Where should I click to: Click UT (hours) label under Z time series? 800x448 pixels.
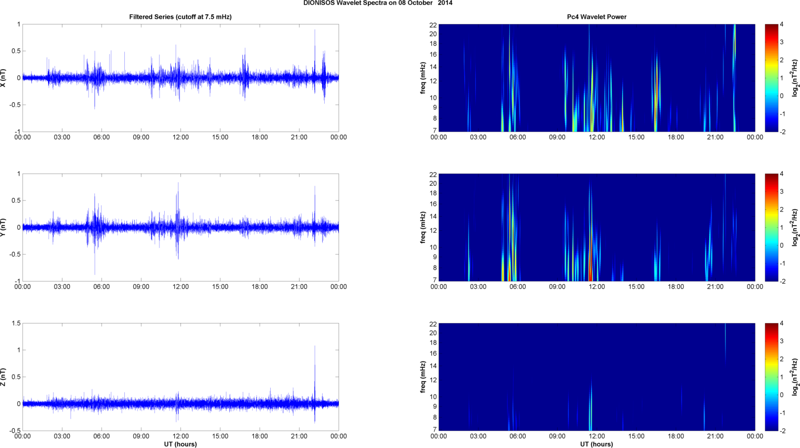[x=180, y=444]
